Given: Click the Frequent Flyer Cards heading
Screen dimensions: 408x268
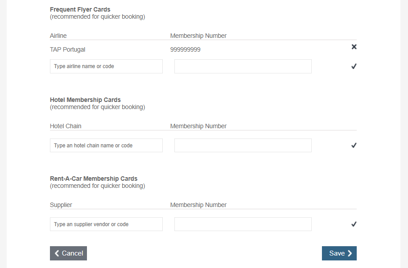Looking at the screenshot, I should [x=80, y=9].
